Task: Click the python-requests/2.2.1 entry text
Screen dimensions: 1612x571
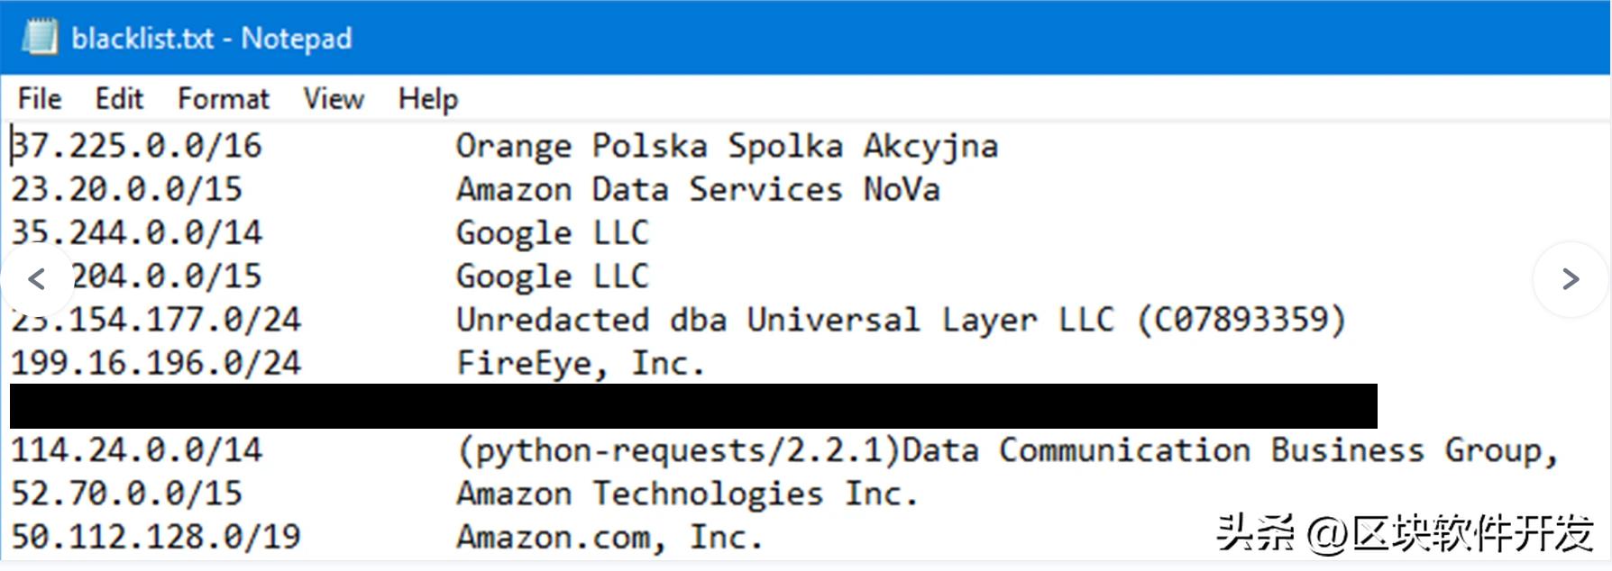Action: [x=680, y=450]
